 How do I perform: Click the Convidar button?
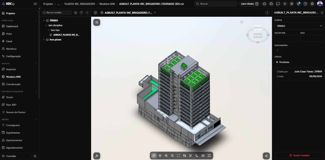(16, 156)
